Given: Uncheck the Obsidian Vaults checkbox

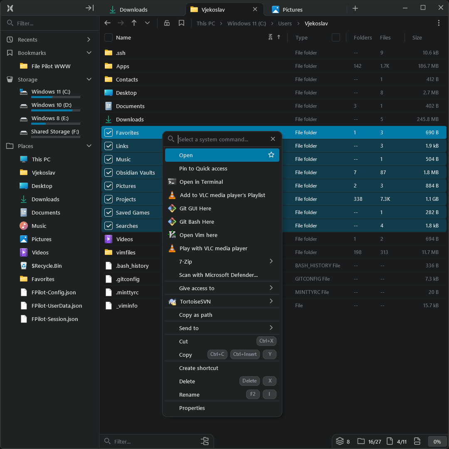Looking at the screenshot, I should (x=109, y=173).
